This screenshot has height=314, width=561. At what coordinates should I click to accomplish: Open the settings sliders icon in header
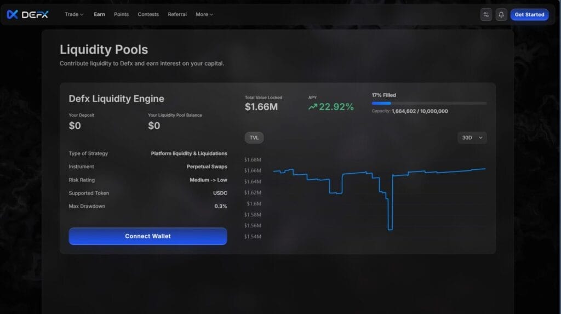[x=486, y=14]
